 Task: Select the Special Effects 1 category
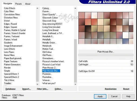11,74
